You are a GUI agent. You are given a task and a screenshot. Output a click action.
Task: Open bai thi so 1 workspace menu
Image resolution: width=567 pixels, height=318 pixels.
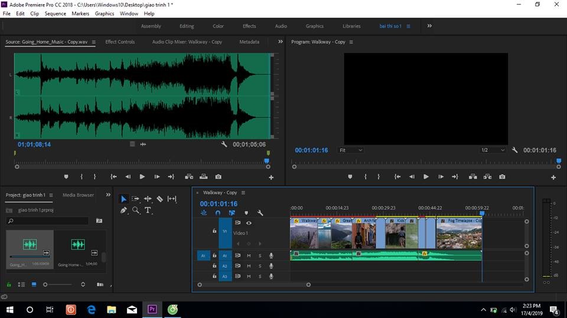click(x=409, y=27)
